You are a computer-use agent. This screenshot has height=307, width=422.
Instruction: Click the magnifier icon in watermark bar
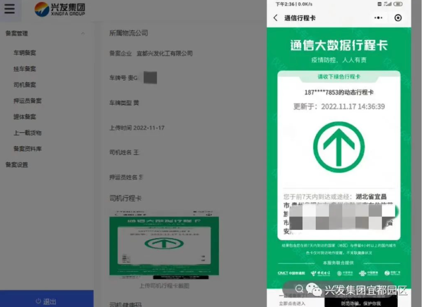(x=299, y=289)
